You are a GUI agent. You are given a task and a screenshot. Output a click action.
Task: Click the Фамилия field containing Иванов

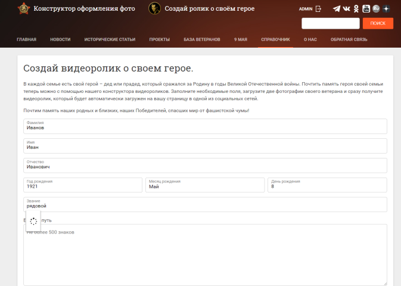(x=205, y=126)
